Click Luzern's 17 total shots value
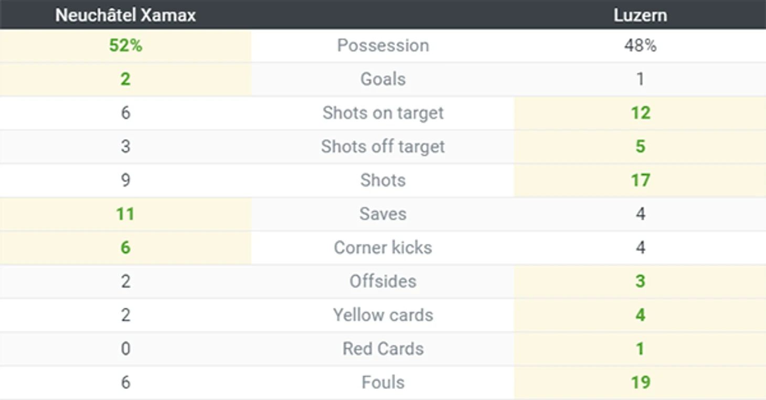Viewport: 766px width, 400px height. tap(640, 180)
